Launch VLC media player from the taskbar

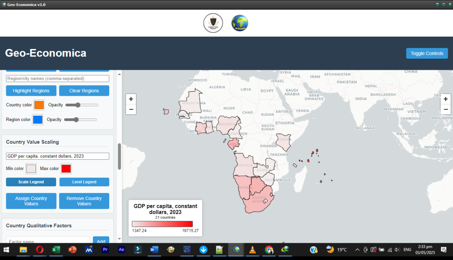(252, 250)
